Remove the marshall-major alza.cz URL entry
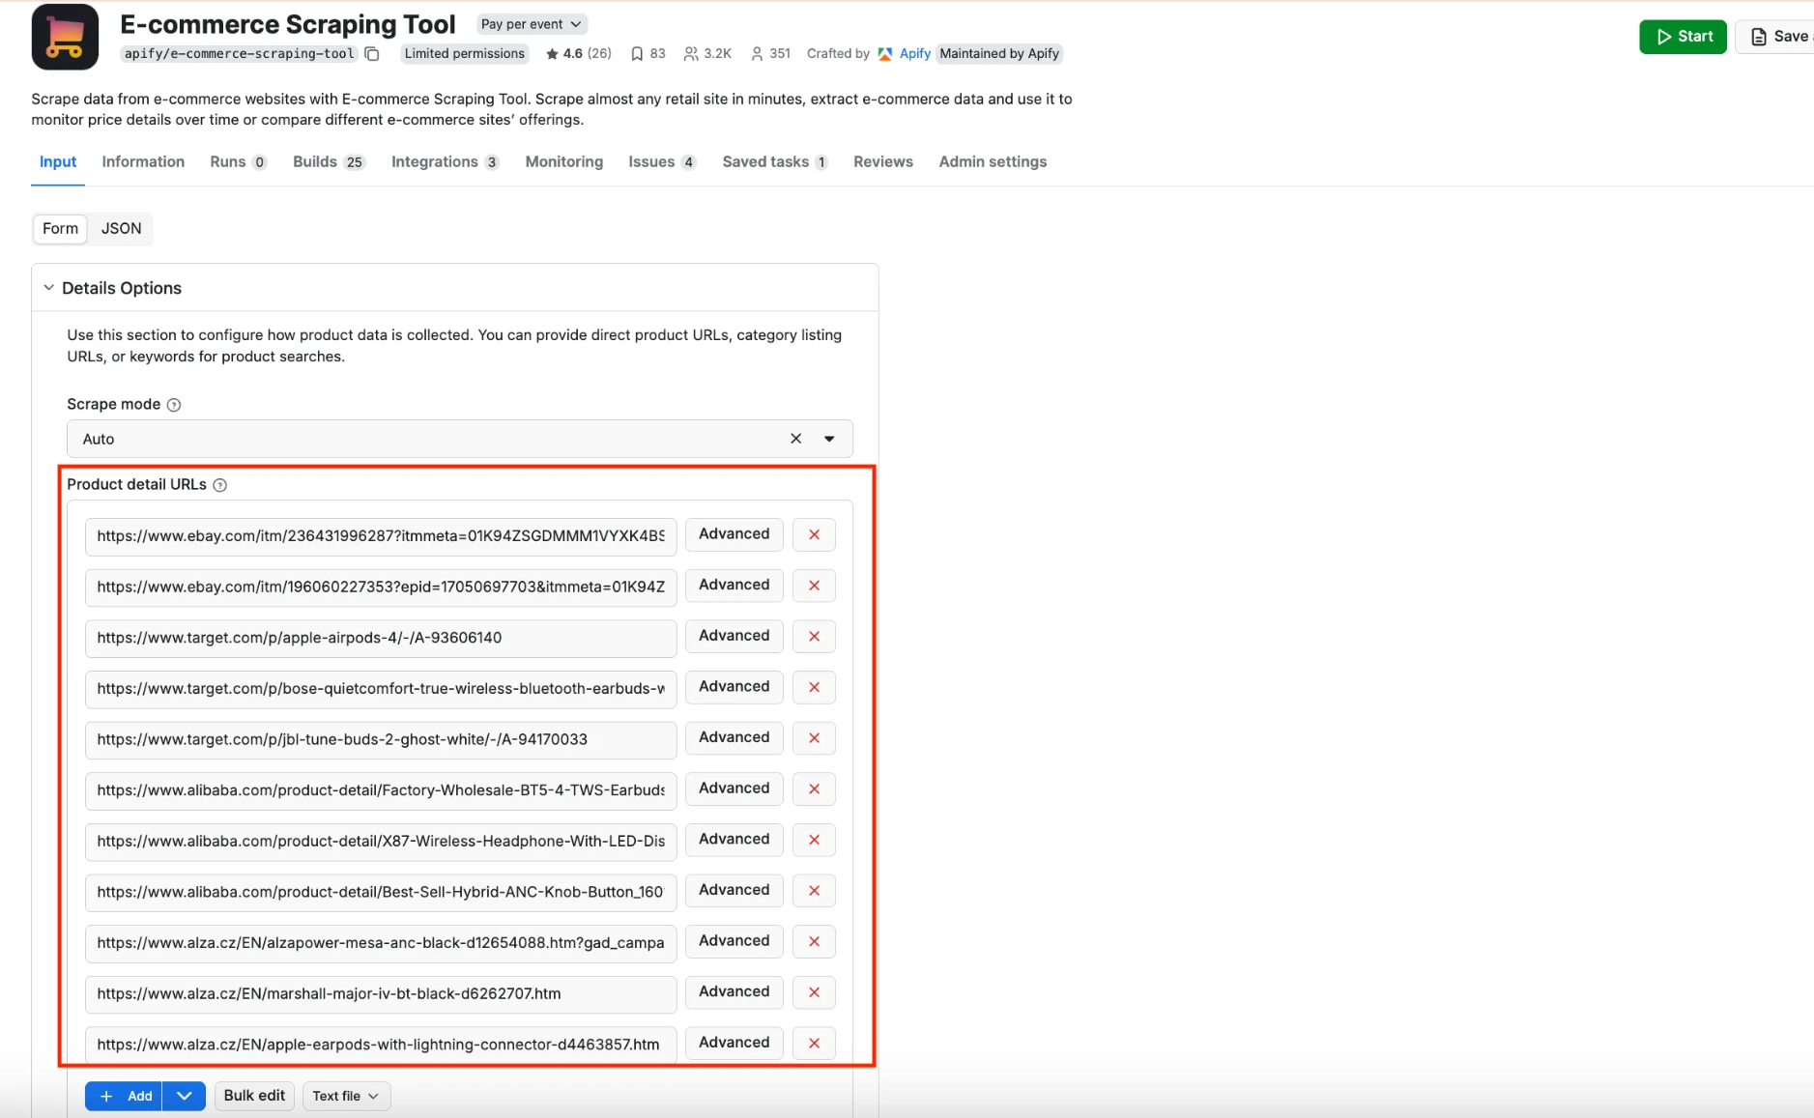The image size is (1814, 1118). (814, 992)
